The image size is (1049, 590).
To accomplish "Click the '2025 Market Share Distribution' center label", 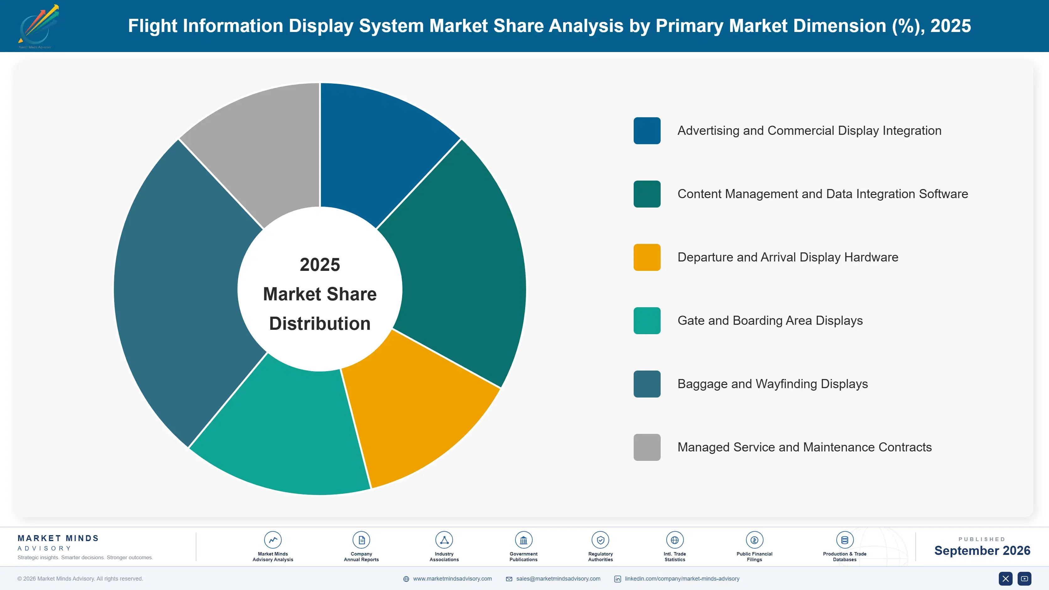I will click(320, 294).
